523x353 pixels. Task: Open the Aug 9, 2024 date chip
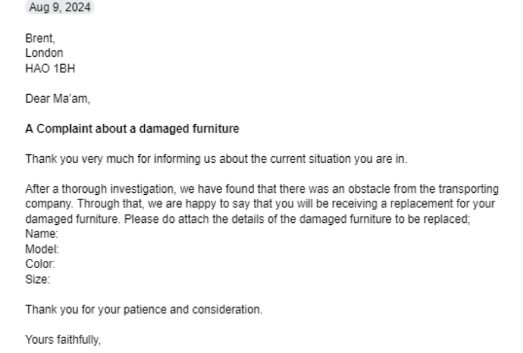(60, 7)
